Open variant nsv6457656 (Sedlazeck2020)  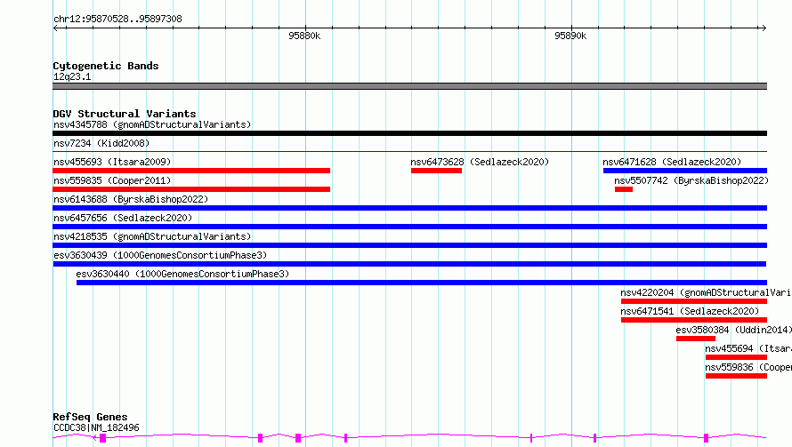pyautogui.click(x=123, y=218)
